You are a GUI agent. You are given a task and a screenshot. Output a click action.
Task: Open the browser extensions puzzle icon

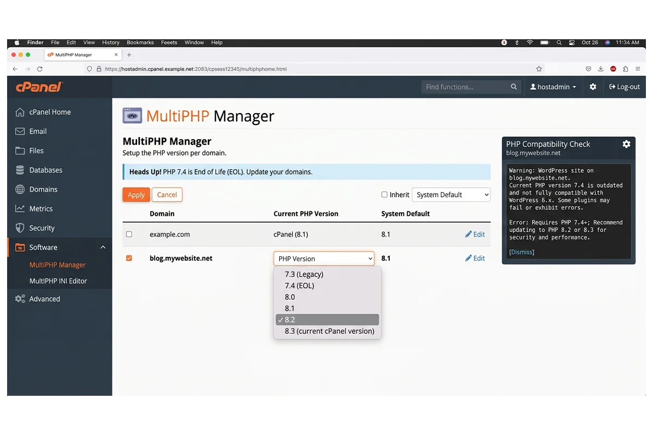[x=626, y=69]
